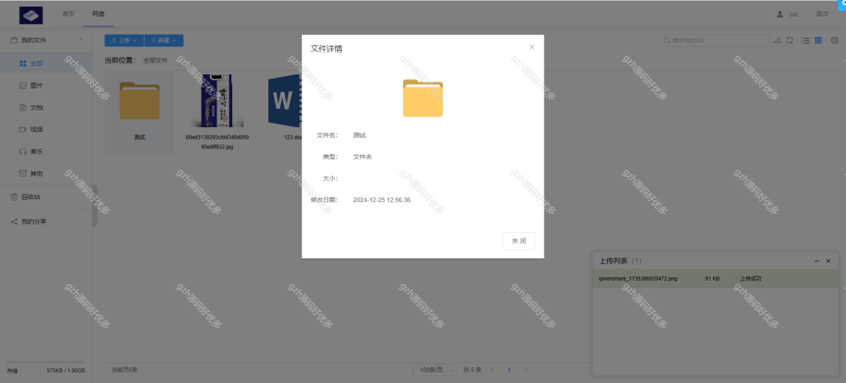This screenshot has height=383, width=846.
Task: Select the 文档 category in the sidebar
Action: pos(46,107)
